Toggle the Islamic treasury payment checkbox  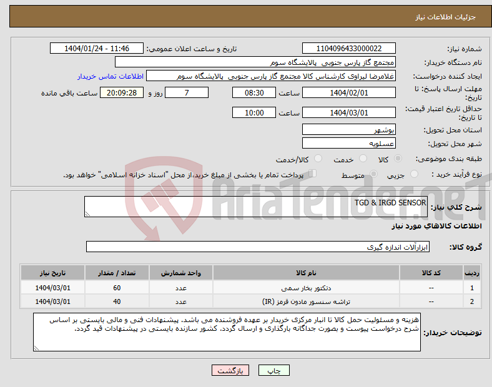click(x=313, y=174)
